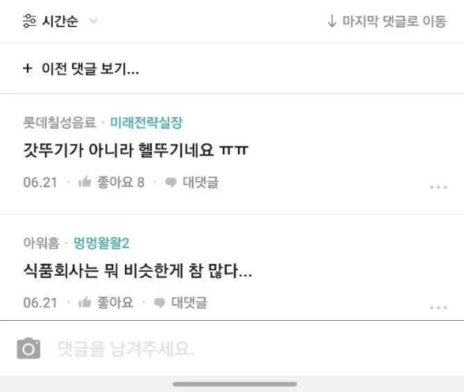Reply with 대댓글 on 멍멍왈왈2 comment
Viewport: 464px width, 392px height.
189,303
